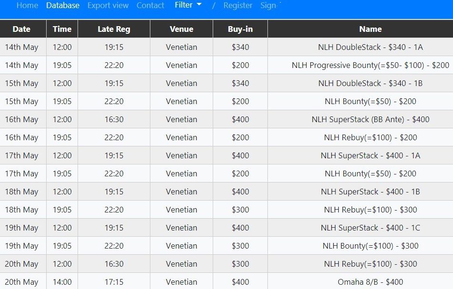This screenshot has width=453, height=289.
Task: Select 20th May date in the 14:00 row
Action: tap(23, 282)
